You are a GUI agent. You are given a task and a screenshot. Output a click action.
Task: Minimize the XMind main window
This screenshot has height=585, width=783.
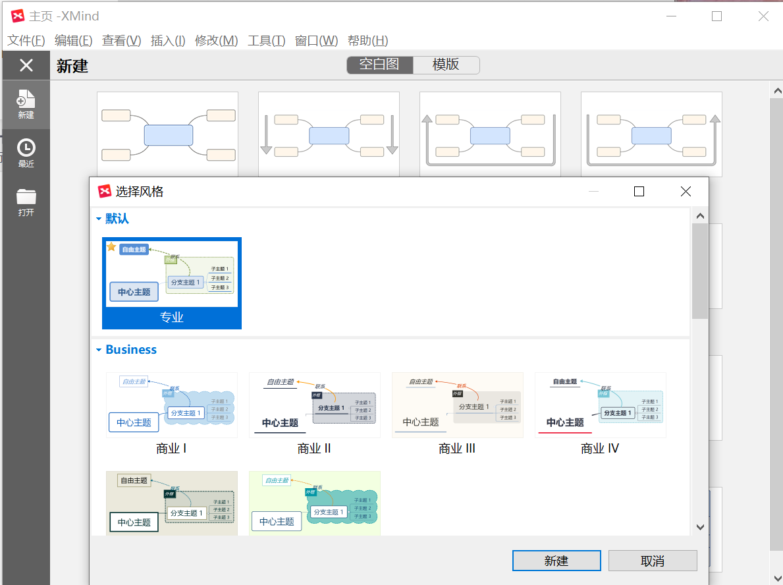tap(671, 16)
